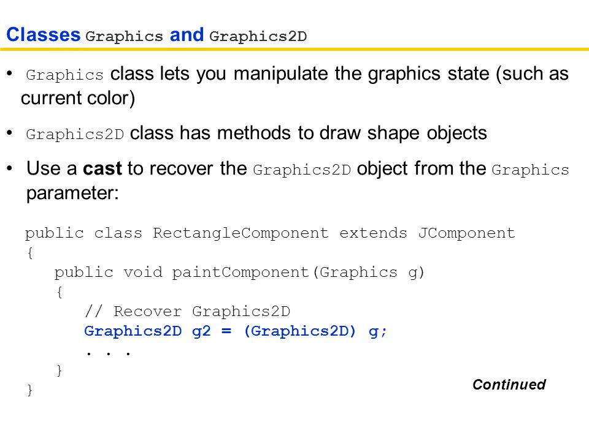Click the word 'extends' in the code

click(374, 233)
